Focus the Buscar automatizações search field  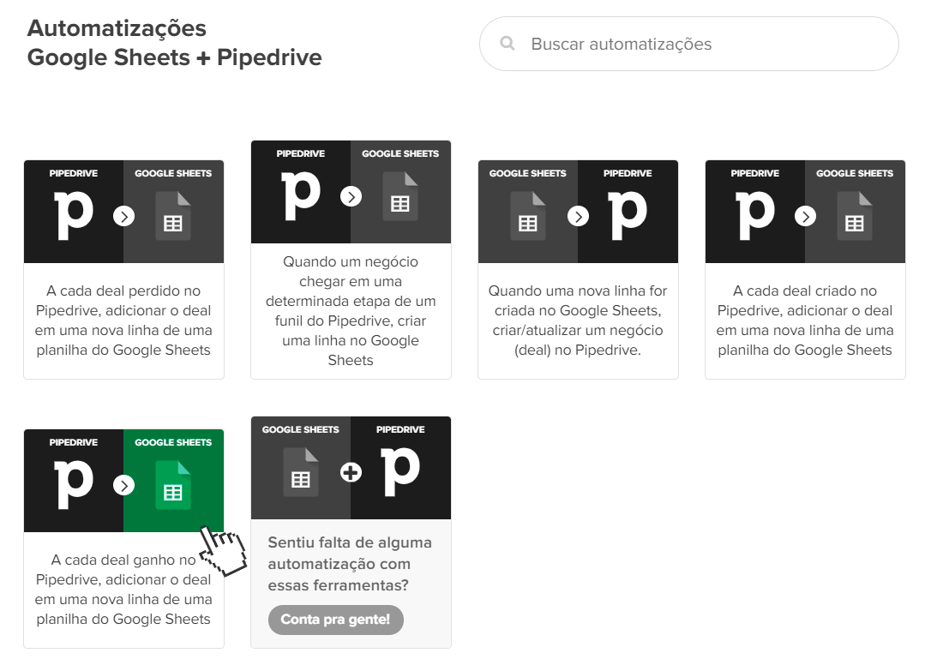tap(688, 44)
